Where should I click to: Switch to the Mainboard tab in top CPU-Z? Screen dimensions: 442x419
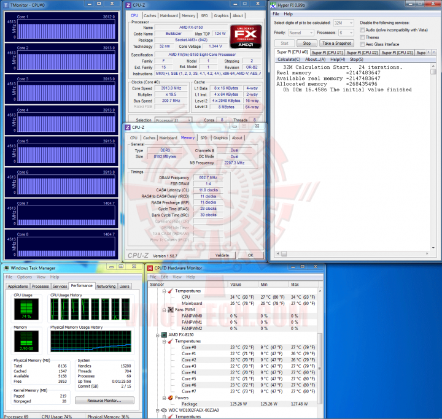169,16
